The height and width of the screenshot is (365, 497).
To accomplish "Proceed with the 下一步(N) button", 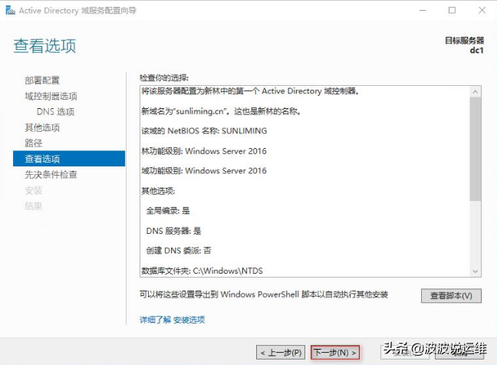I will click(336, 352).
